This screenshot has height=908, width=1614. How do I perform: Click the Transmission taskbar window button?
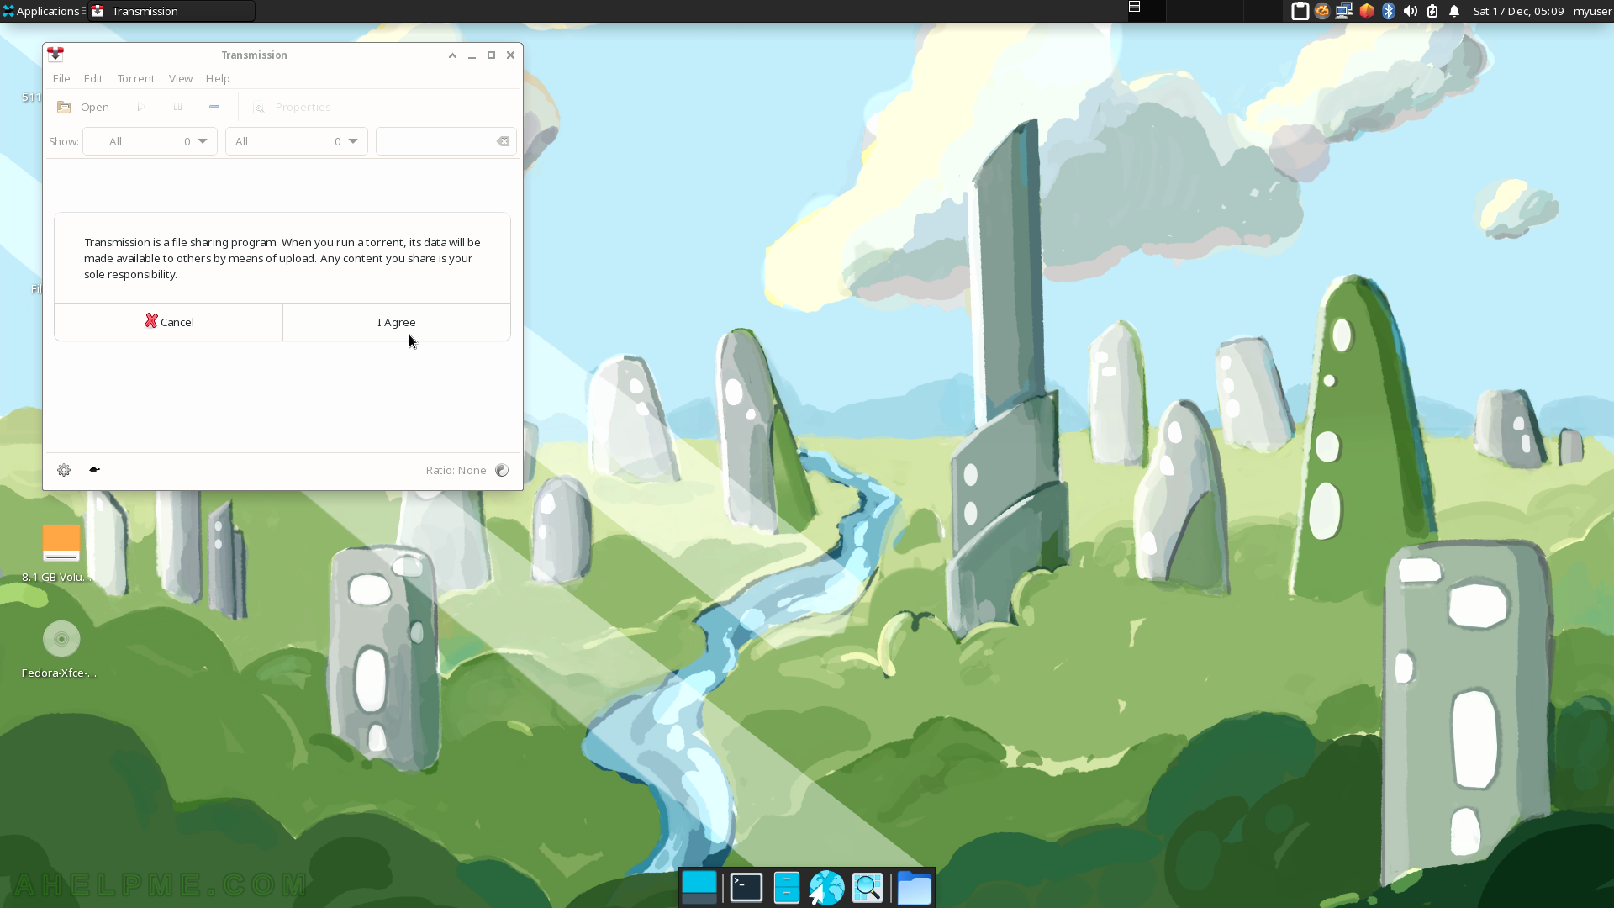click(x=171, y=11)
